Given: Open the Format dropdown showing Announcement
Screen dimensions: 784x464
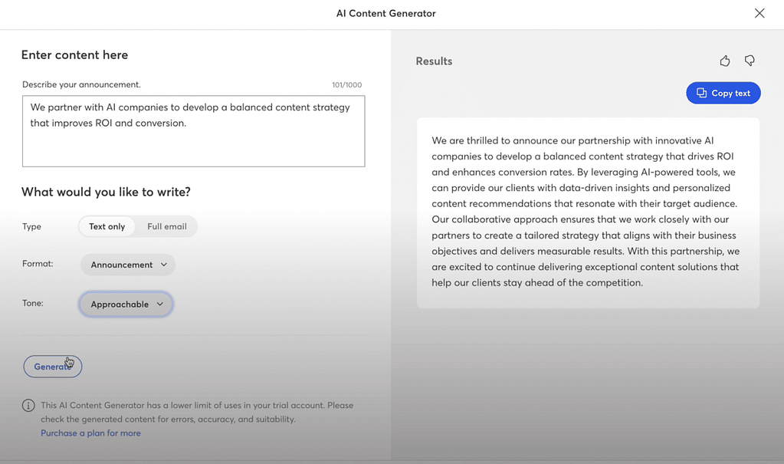Looking at the screenshot, I should pos(128,265).
